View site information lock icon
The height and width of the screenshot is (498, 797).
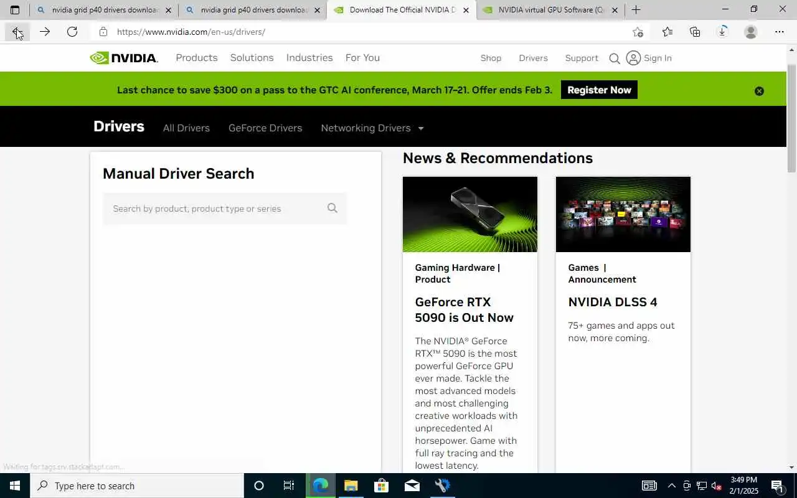(103, 32)
